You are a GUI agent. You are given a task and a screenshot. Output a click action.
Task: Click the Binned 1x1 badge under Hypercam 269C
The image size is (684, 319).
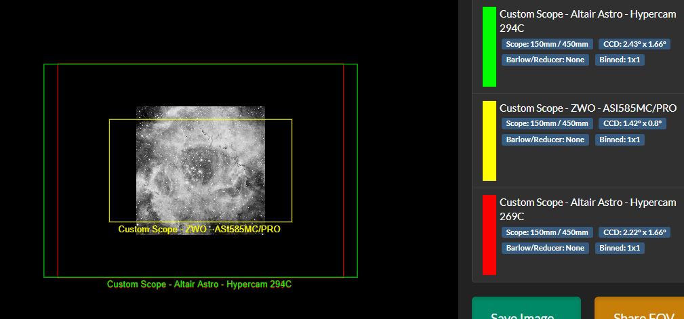pos(620,248)
